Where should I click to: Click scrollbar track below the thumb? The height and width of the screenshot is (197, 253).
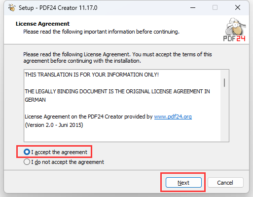pyautogui.click(x=224, y=115)
